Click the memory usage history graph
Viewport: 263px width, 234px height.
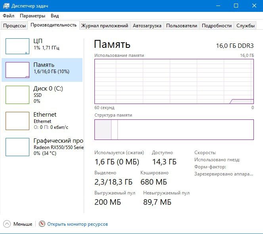point(174,81)
